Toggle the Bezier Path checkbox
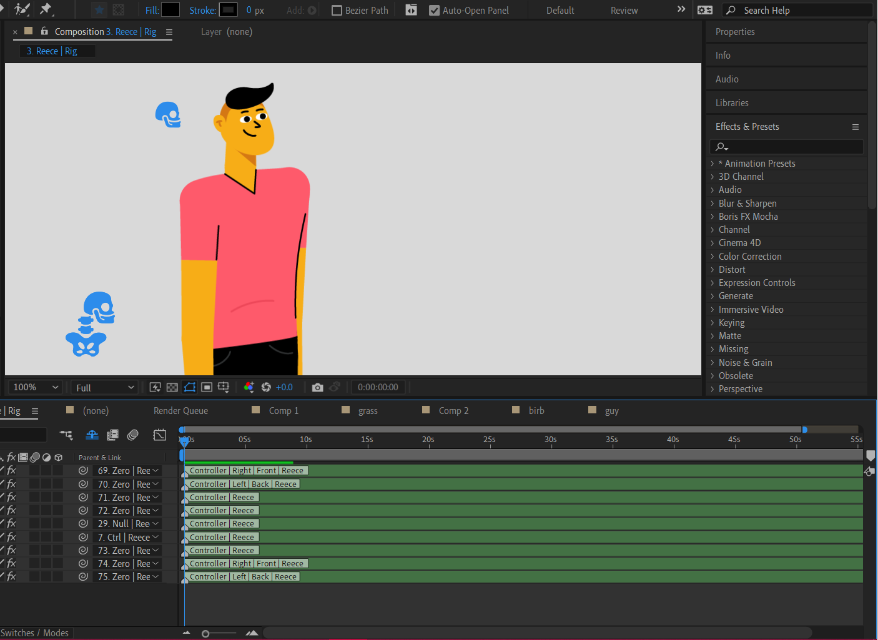The height and width of the screenshot is (640, 878). (337, 11)
